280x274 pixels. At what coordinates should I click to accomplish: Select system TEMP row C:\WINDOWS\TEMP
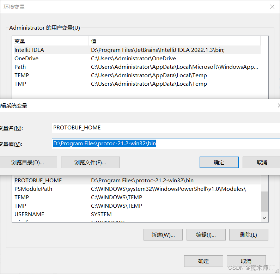point(137,197)
